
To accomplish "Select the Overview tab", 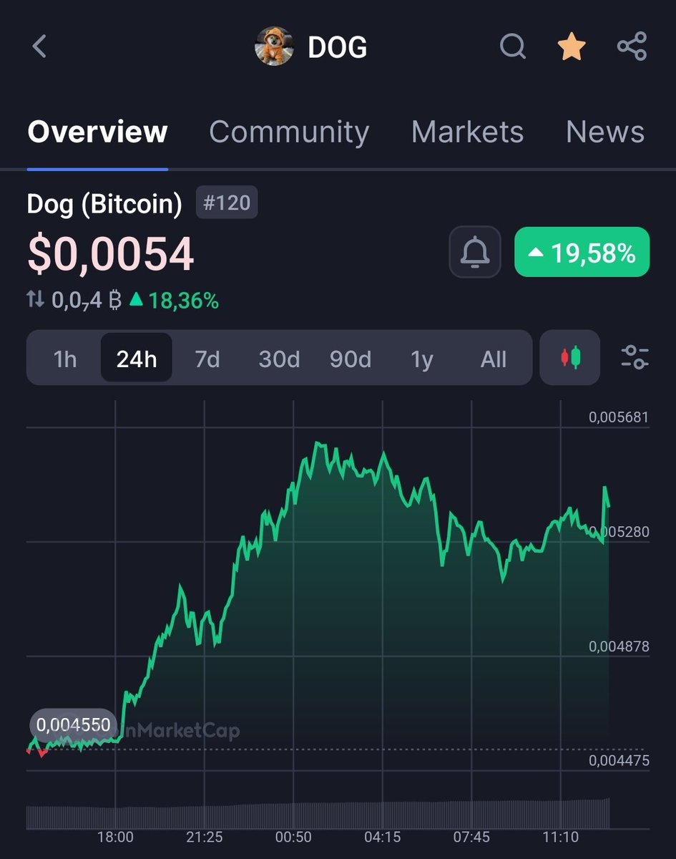I will point(97,132).
